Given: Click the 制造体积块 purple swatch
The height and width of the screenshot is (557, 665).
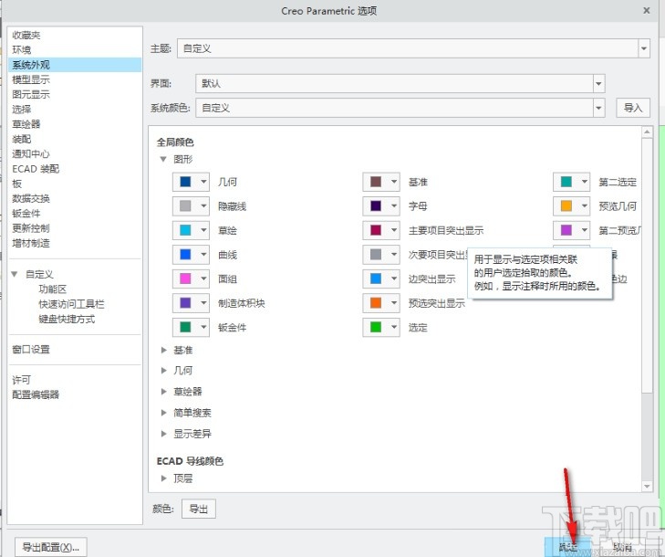Looking at the screenshot, I should click(x=185, y=303).
